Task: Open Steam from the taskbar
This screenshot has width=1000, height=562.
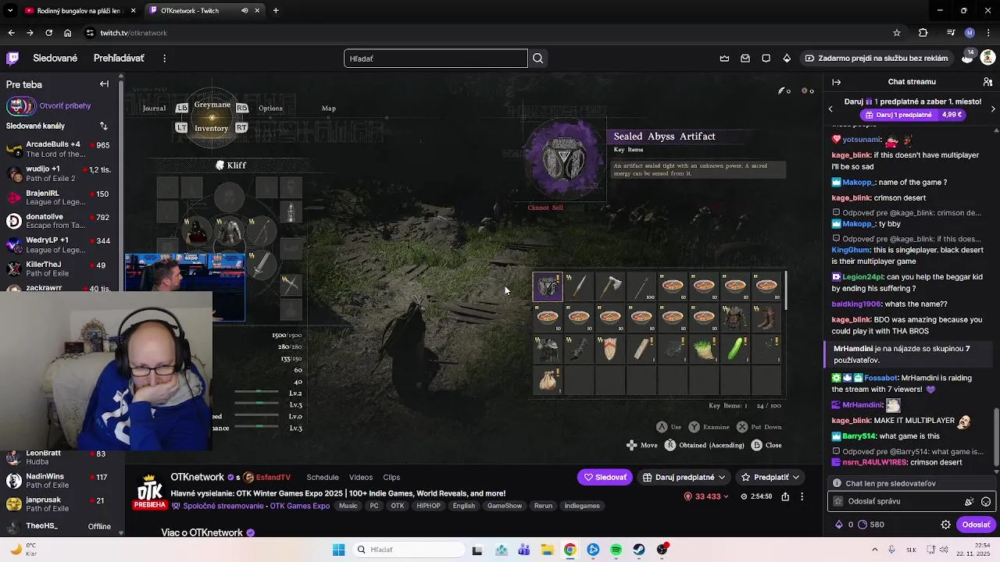Action: click(639, 550)
